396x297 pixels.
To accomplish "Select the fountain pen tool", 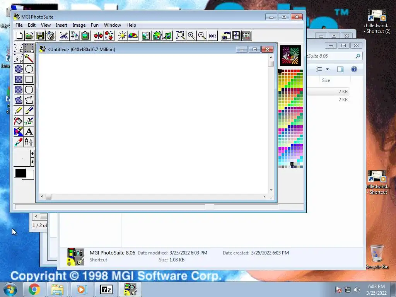I will [x=29, y=111].
